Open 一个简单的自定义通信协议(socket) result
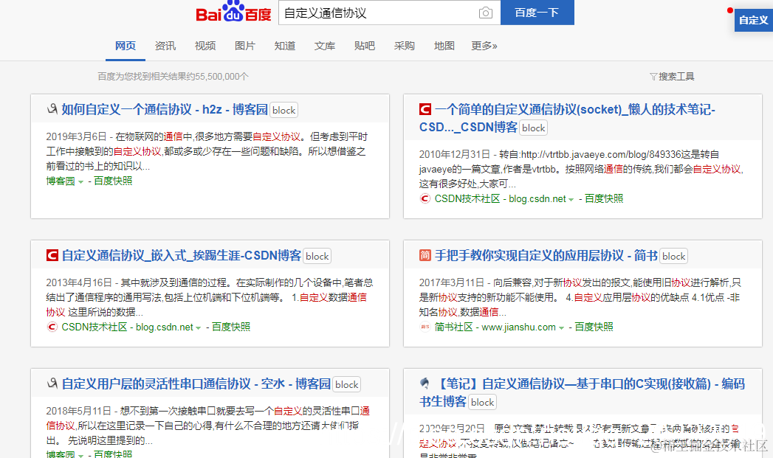This screenshot has width=773, height=458. 567,118
